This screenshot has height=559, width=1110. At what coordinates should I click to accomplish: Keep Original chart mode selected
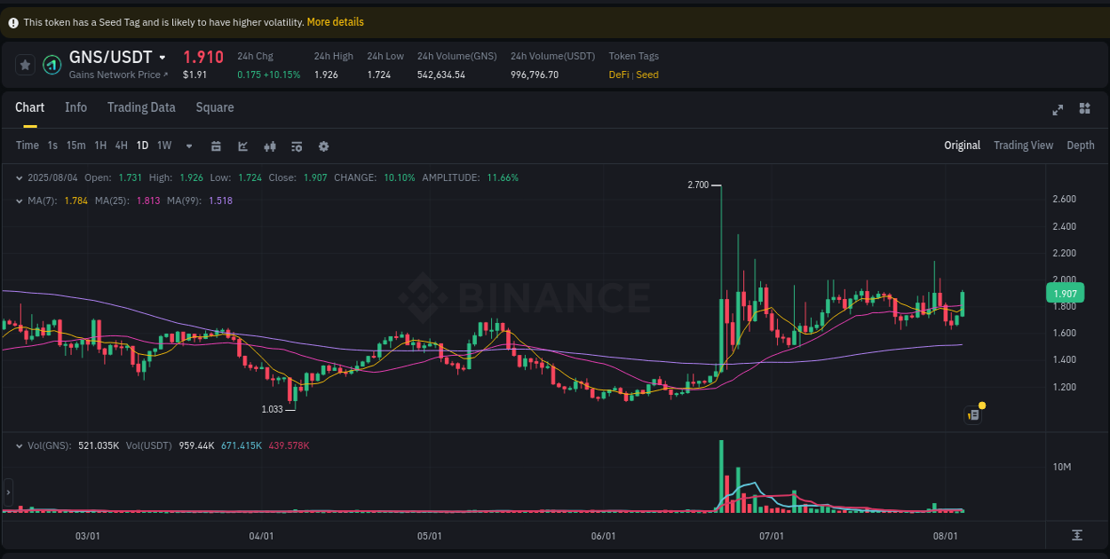(x=963, y=146)
